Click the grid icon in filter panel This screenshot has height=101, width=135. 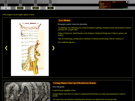(126, 2)
